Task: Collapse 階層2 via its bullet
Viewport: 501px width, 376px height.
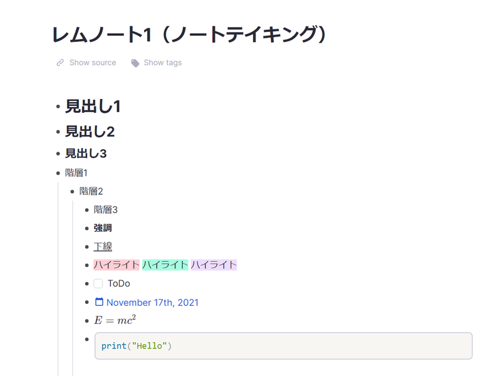Action: point(71,191)
